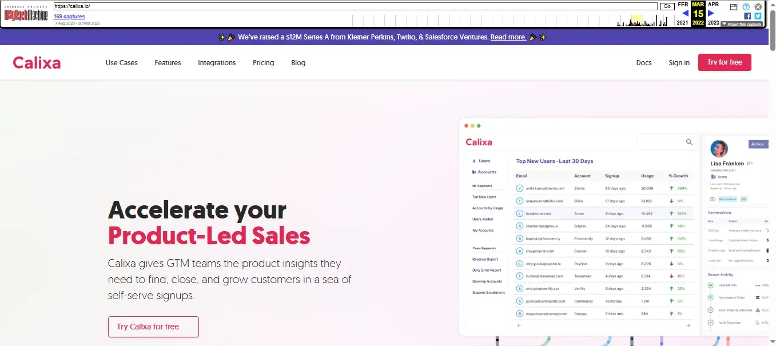Click the Usage column header
The width and height of the screenshot is (776, 346).
pos(647,176)
